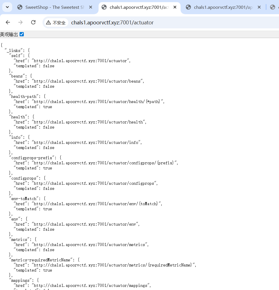Close the third chals1.apoorvctf.xyz tab

pos(259,7)
